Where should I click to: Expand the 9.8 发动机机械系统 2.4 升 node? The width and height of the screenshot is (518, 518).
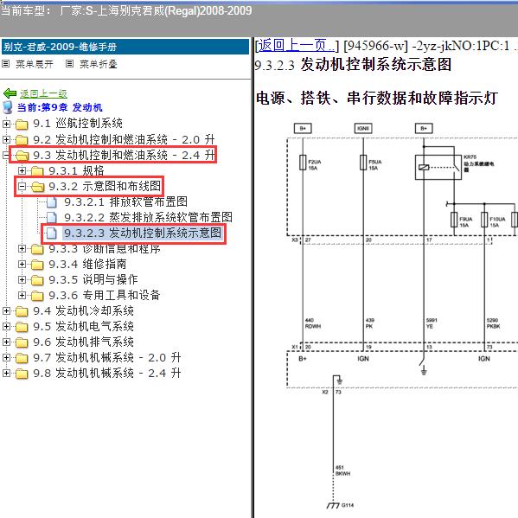tap(6, 373)
